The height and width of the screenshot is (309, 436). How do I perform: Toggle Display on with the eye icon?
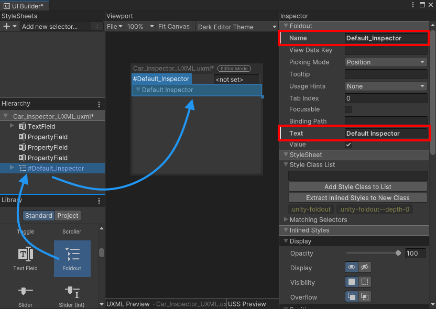click(x=351, y=267)
